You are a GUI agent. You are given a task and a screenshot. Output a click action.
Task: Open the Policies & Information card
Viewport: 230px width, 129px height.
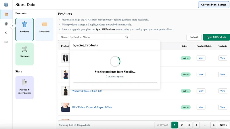[x=24, y=87]
